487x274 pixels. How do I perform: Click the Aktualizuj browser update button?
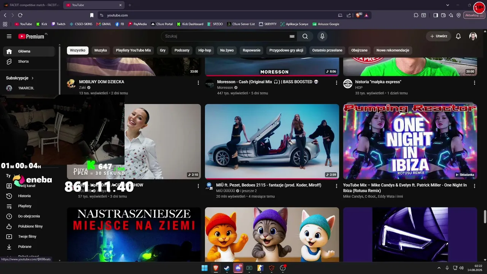[x=474, y=15]
